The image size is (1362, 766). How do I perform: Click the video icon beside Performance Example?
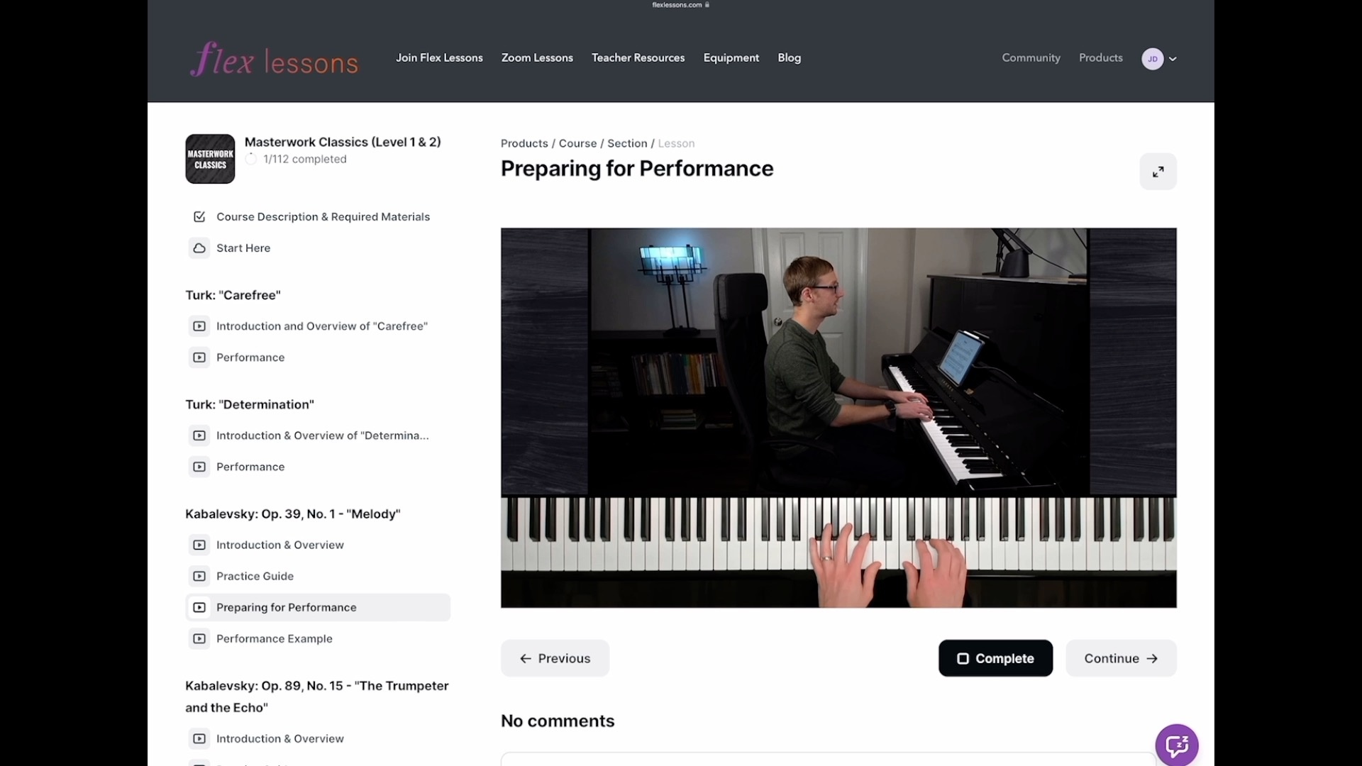point(199,638)
